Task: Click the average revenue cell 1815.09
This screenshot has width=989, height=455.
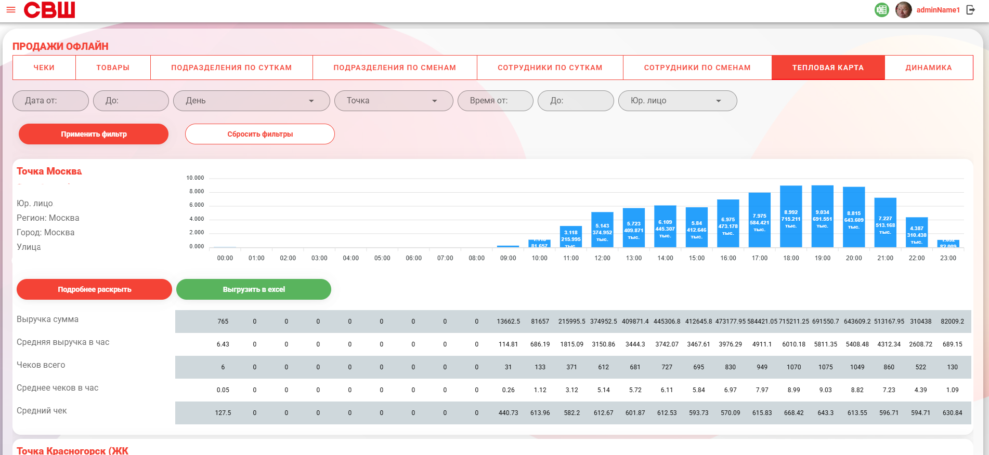Action: click(x=572, y=344)
